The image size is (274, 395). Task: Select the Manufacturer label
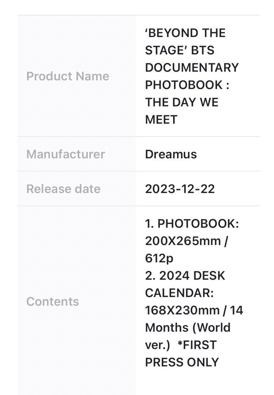tap(65, 154)
